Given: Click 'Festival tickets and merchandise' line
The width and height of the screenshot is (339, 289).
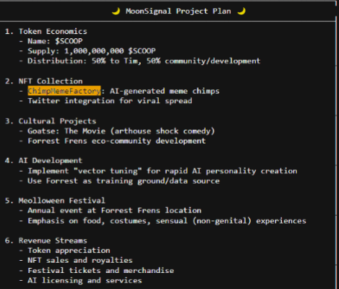Looking at the screenshot, I should 96,271.
